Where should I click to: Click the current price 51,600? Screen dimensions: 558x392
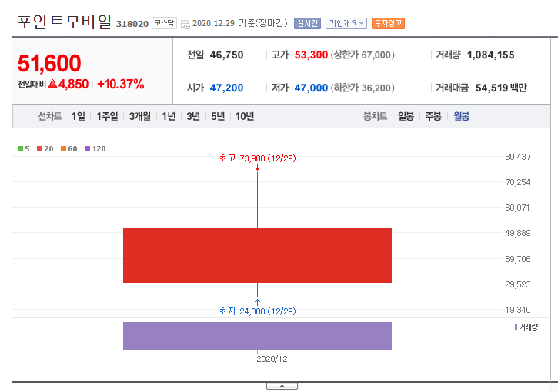coord(49,63)
